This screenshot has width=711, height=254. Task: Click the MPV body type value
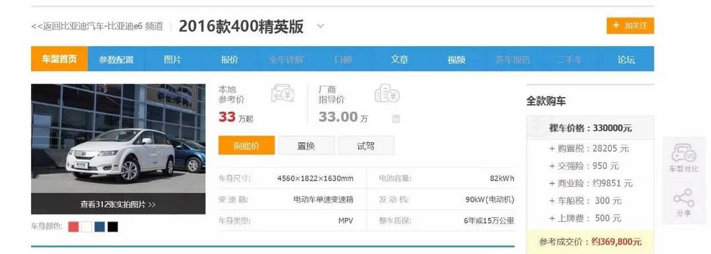[x=346, y=221]
